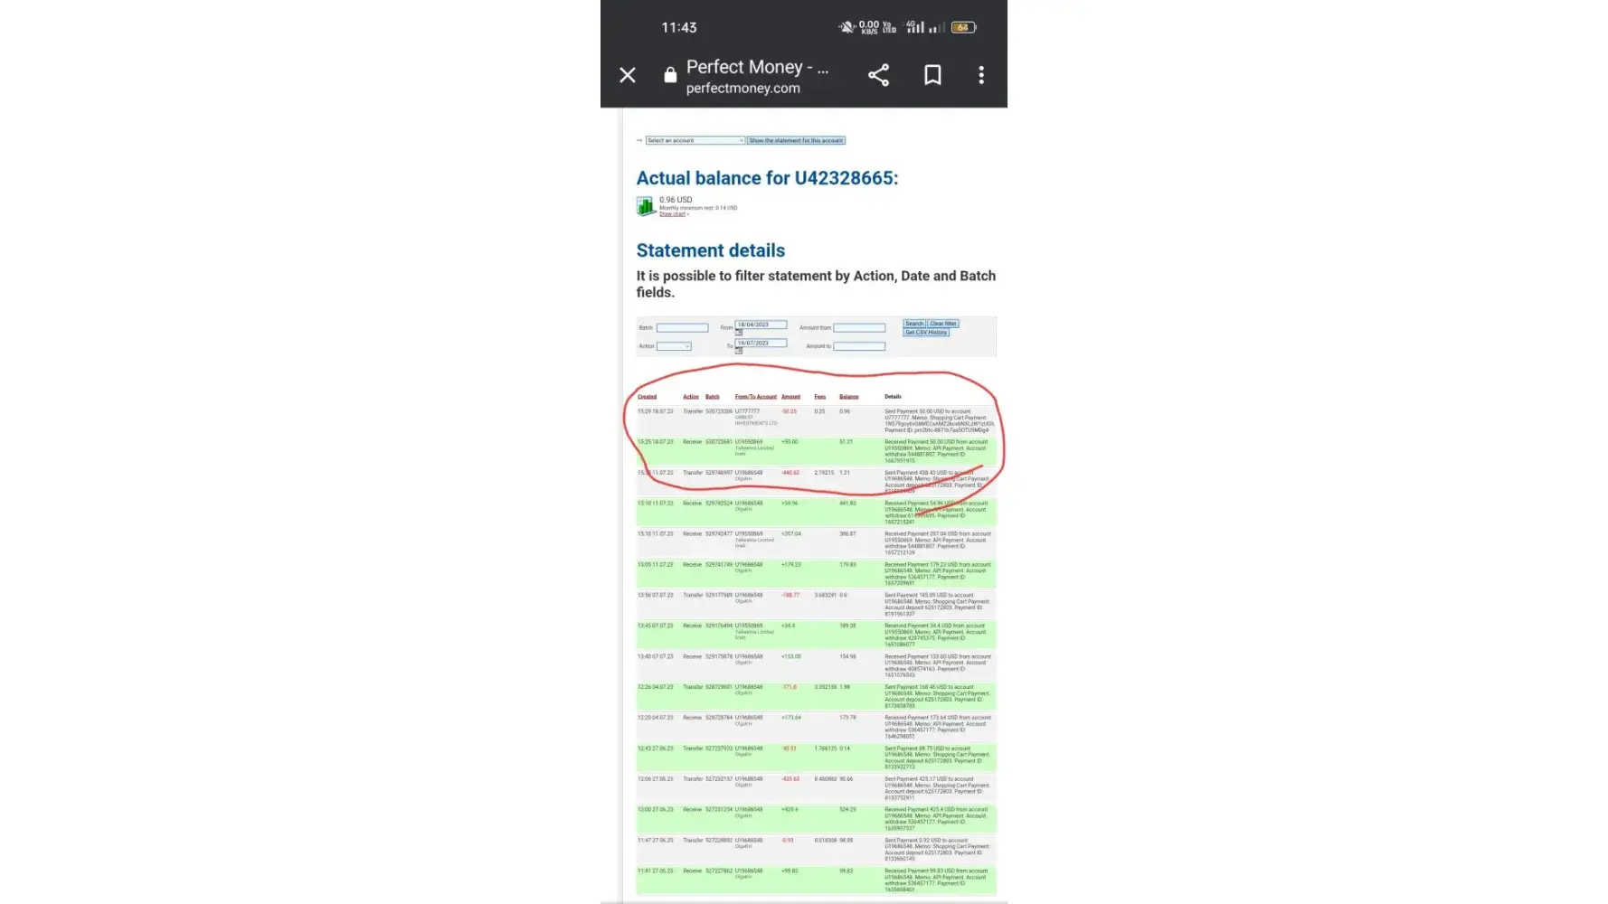Click the Amount from input field
1608x904 pixels.
[x=858, y=328]
